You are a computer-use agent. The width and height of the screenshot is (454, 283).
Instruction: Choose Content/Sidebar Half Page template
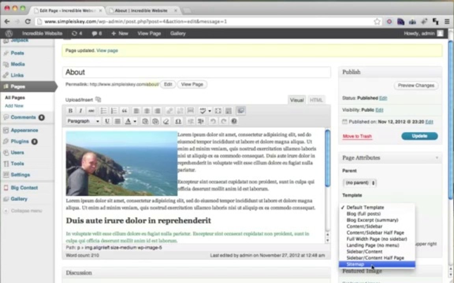pos(377,232)
